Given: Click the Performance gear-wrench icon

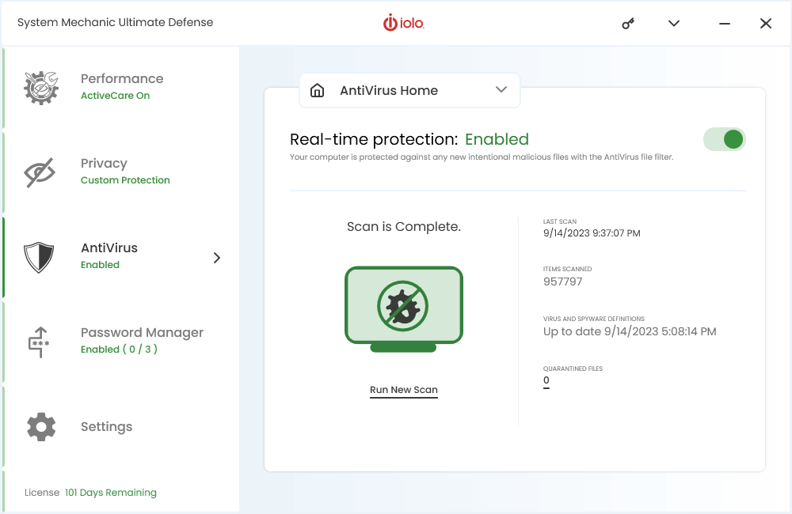Looking at the screenshot, I should pos(41,88).
